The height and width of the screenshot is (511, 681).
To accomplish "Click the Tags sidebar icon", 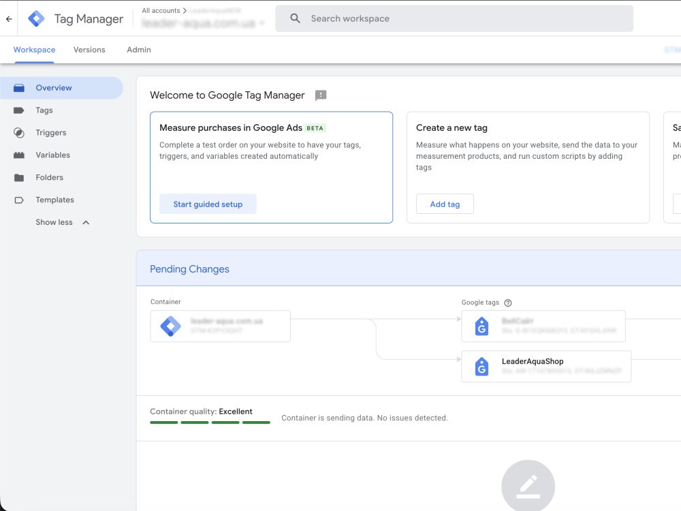I will 19,110.
